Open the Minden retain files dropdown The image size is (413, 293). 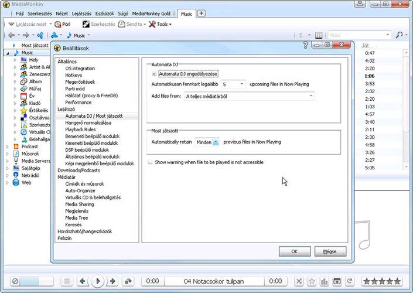point(215,142)
